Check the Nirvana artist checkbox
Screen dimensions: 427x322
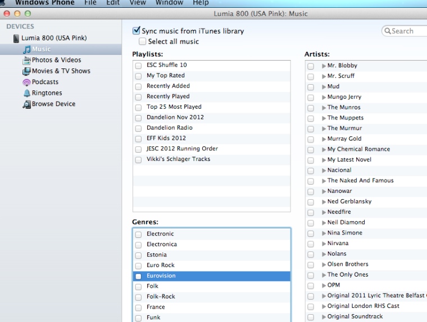311,244
